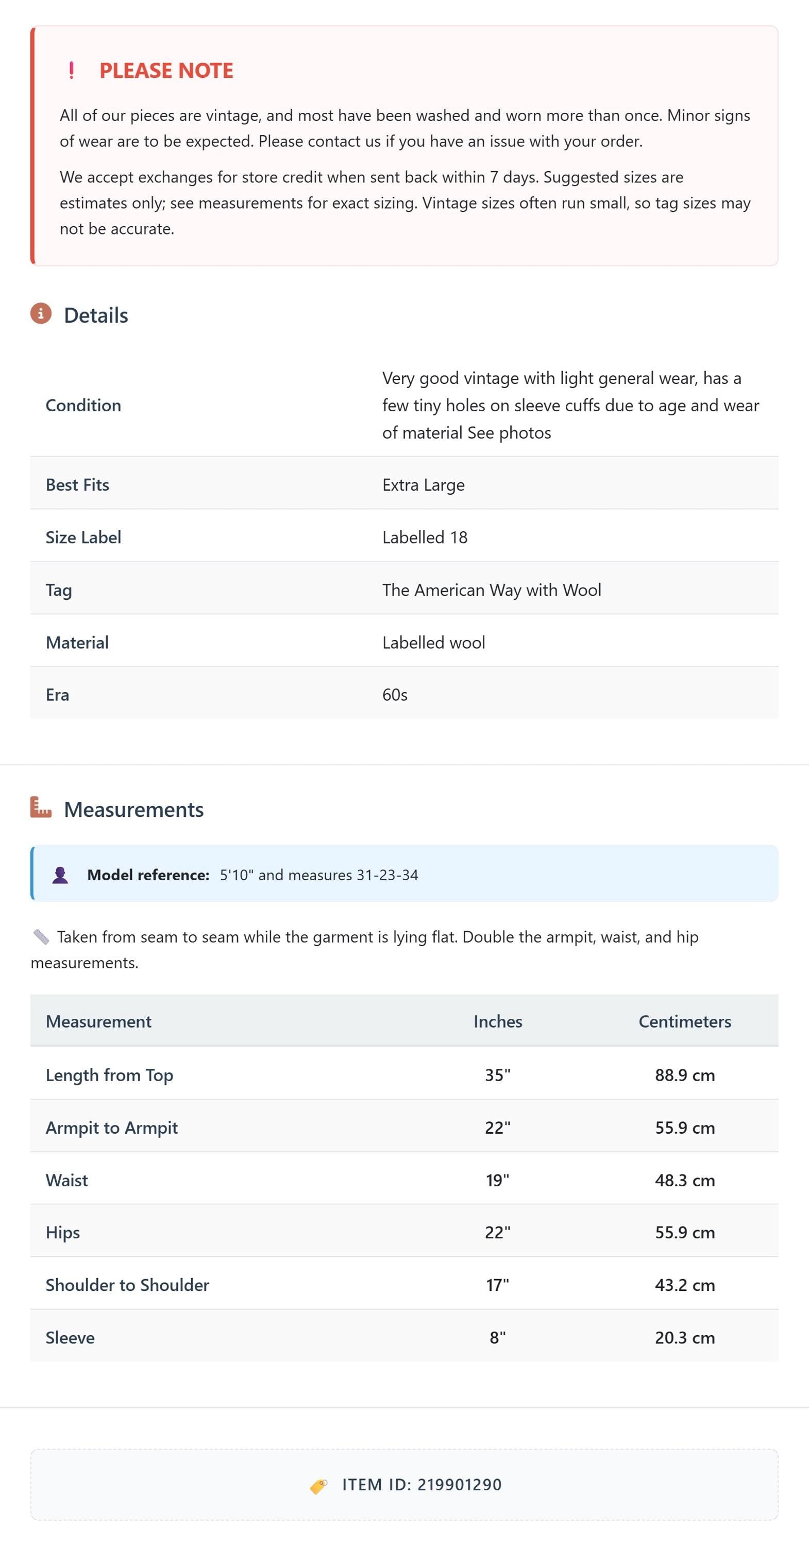
Task: Click the 88.9 cm length value
Action: point(685,1075)
